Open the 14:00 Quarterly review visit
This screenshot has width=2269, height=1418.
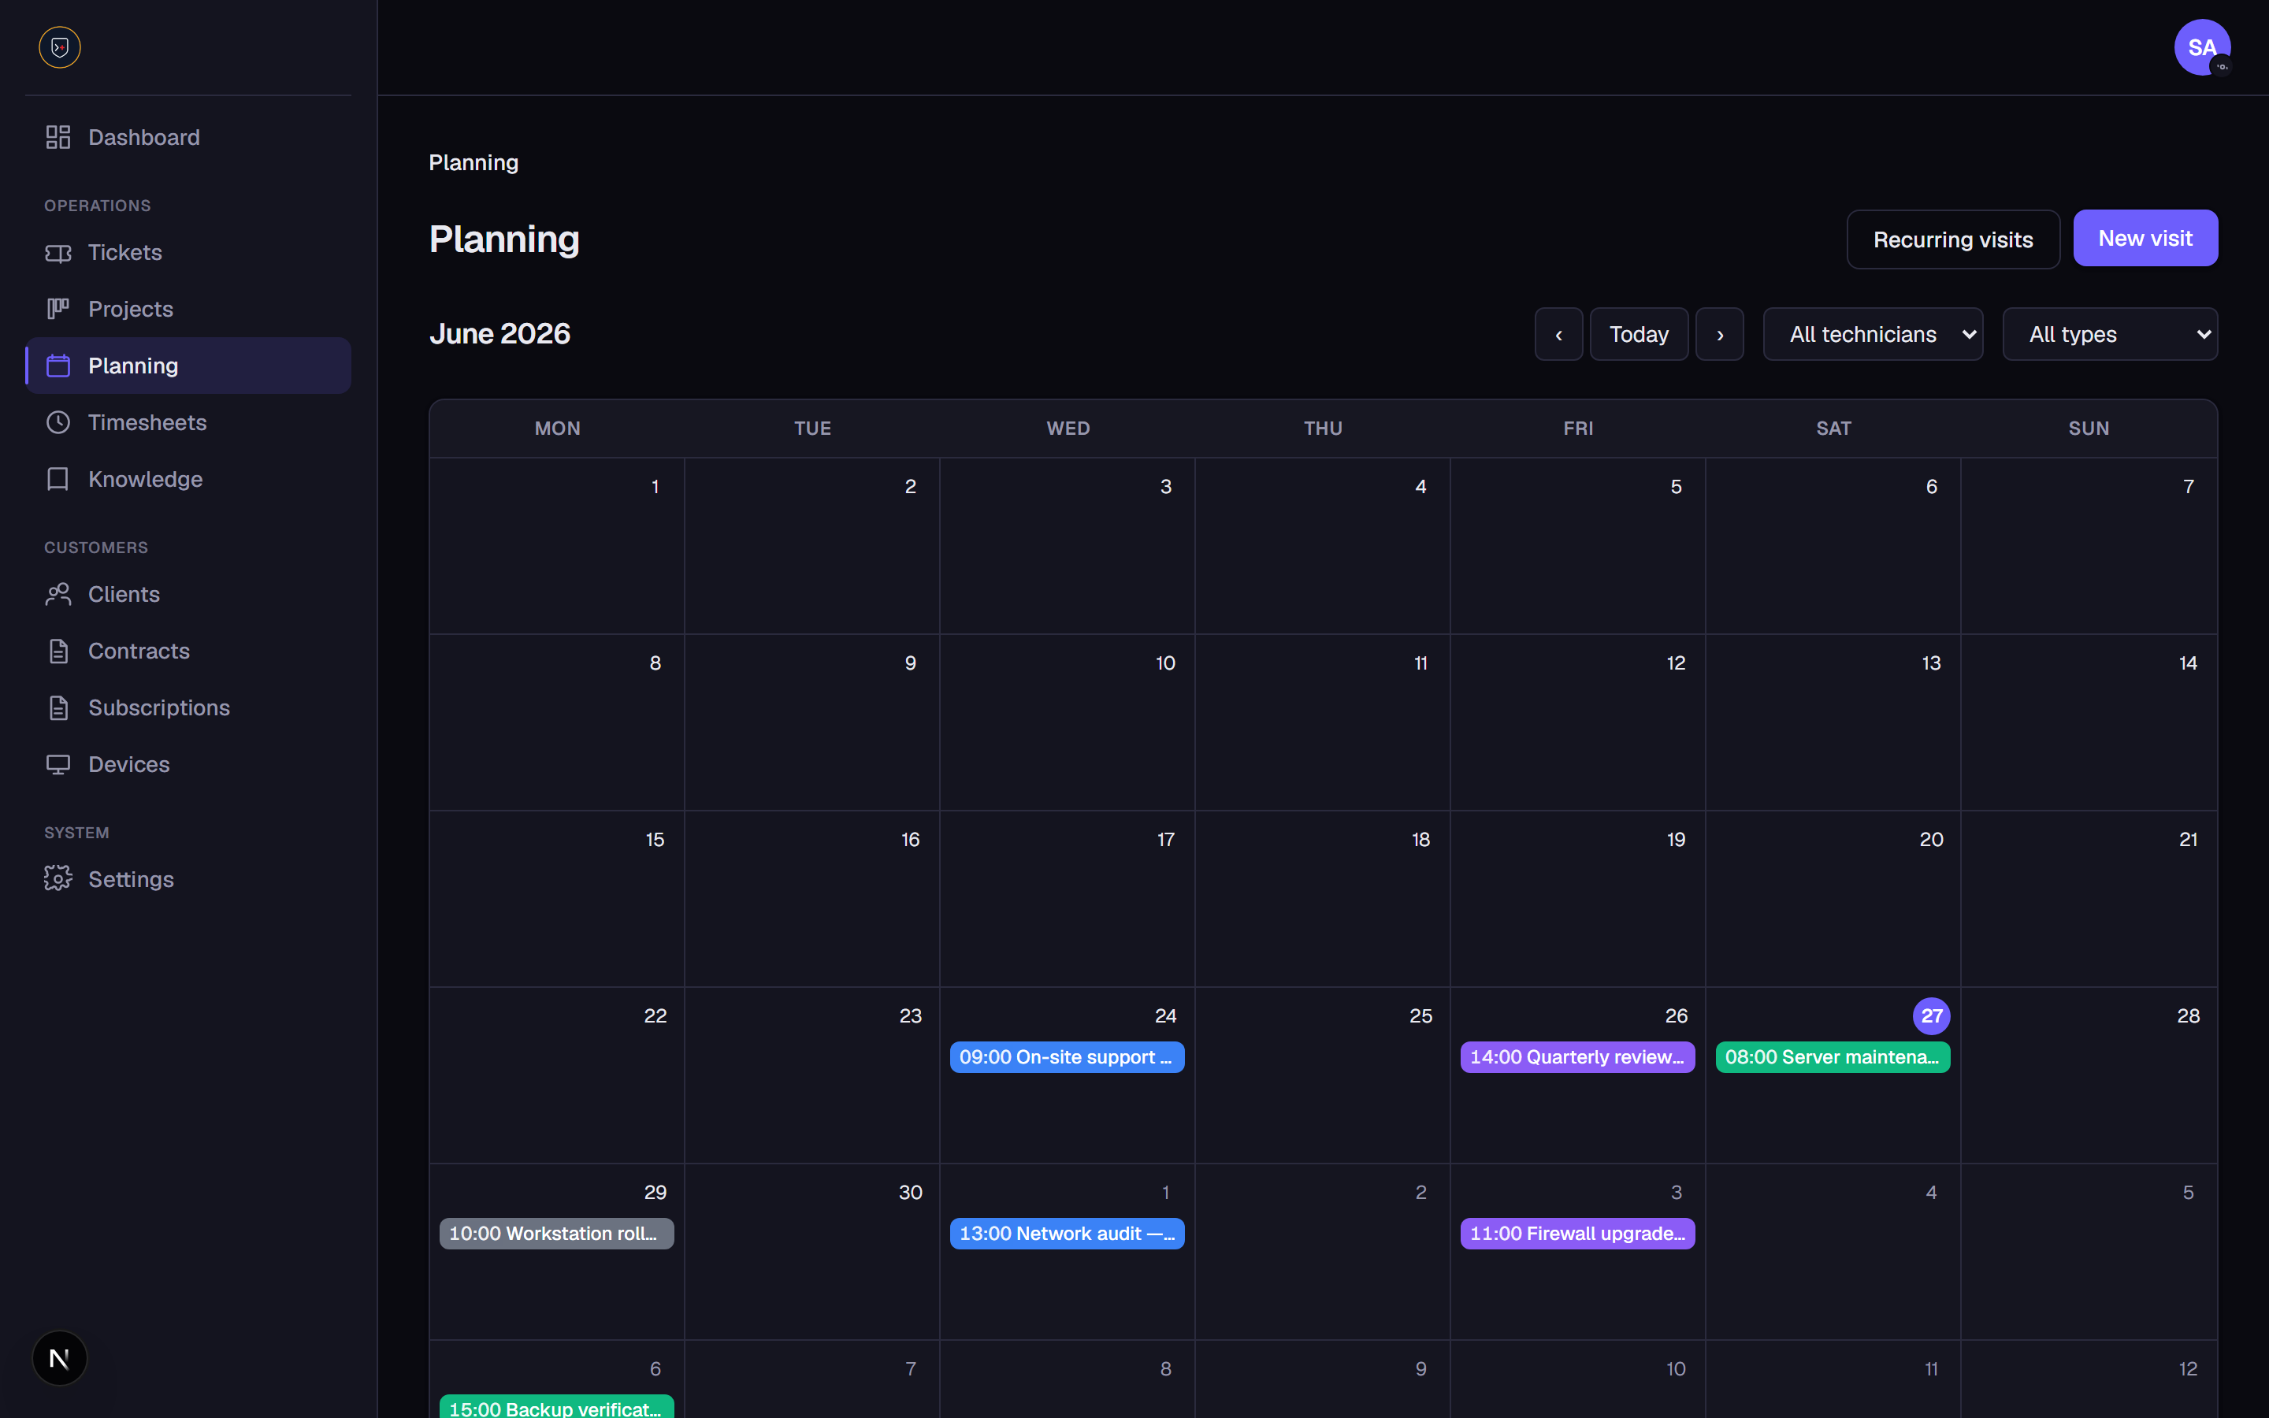[1577, 1057]
